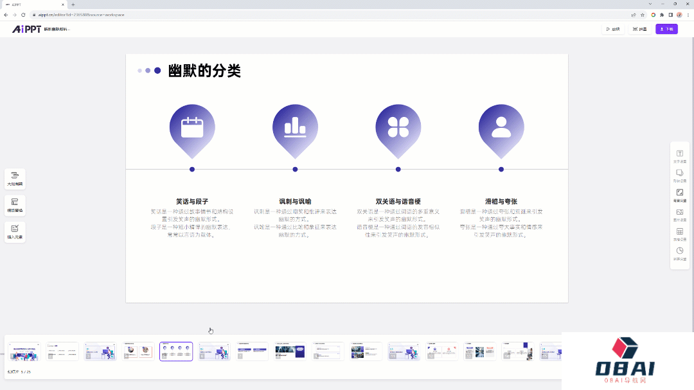Viewport: 694px width, 390px height.
Task: Click the purple 下载 download button
Action: (x=666, y=29)
